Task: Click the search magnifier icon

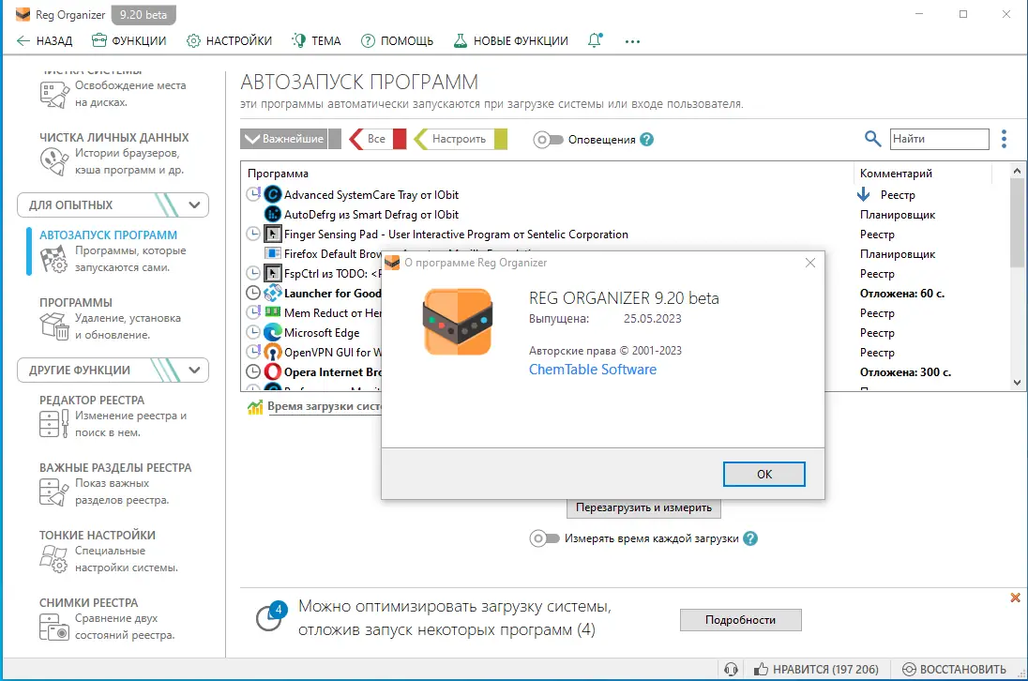Action: pos(872,139)
